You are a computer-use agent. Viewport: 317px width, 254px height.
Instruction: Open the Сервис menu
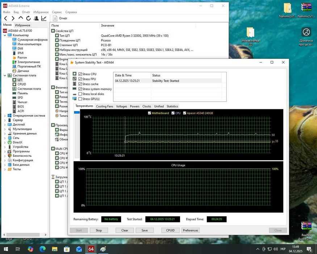click(x=57, y=12)
